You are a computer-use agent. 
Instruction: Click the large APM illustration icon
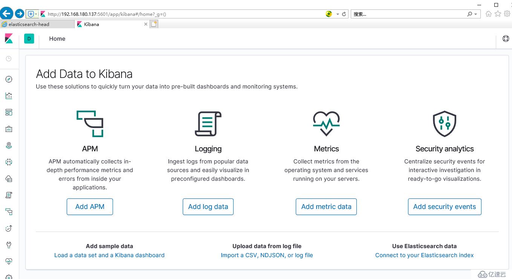(x=90, y=123)
